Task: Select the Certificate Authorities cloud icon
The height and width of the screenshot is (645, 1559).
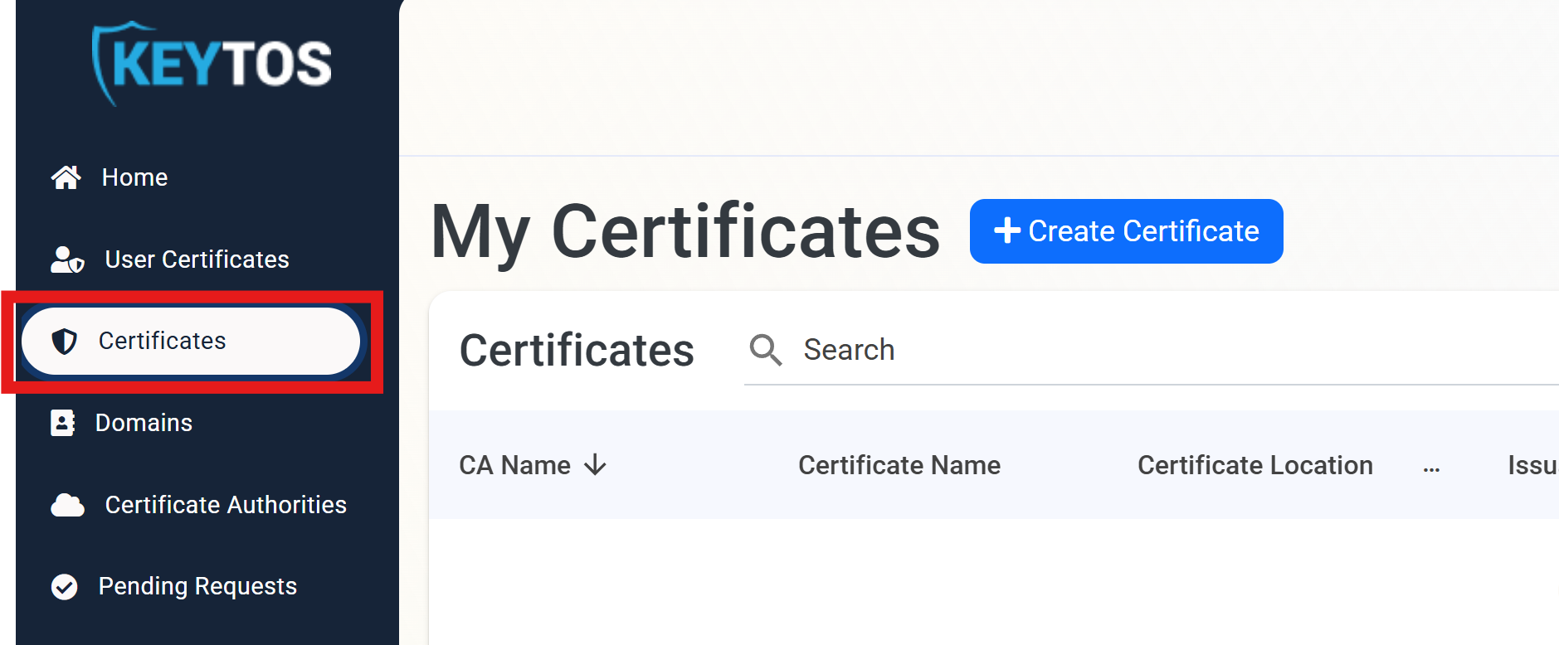Action: (66, 504)
